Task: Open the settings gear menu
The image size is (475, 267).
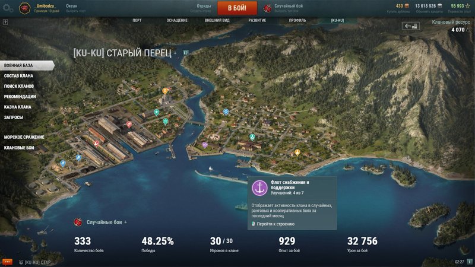Action: (7, 8)
